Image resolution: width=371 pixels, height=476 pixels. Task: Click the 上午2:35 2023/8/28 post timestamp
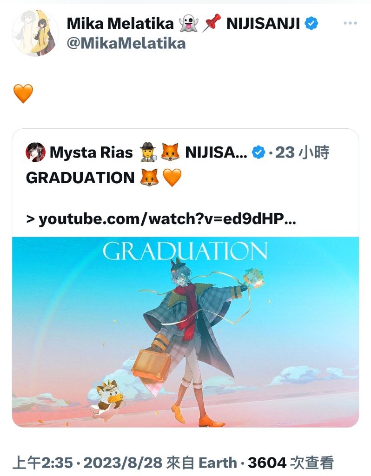pyautogui.click(x=87, y=463)
